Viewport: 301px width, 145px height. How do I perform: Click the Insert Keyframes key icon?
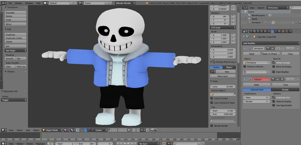[x=199, y=143]
